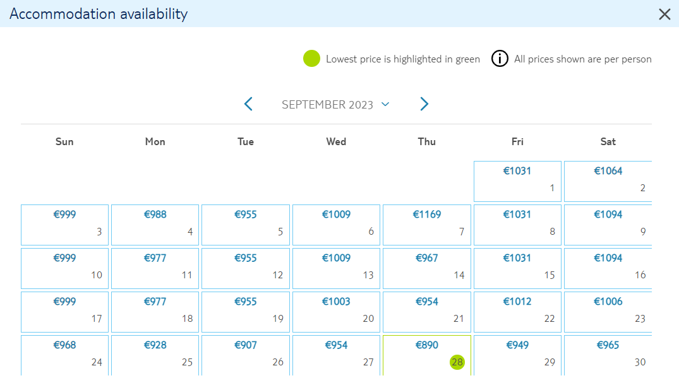This screenshot has height=390, width=679.
Task: Choose September 25 priced €928
Action: pyautogui.click(x=155, y=355)
